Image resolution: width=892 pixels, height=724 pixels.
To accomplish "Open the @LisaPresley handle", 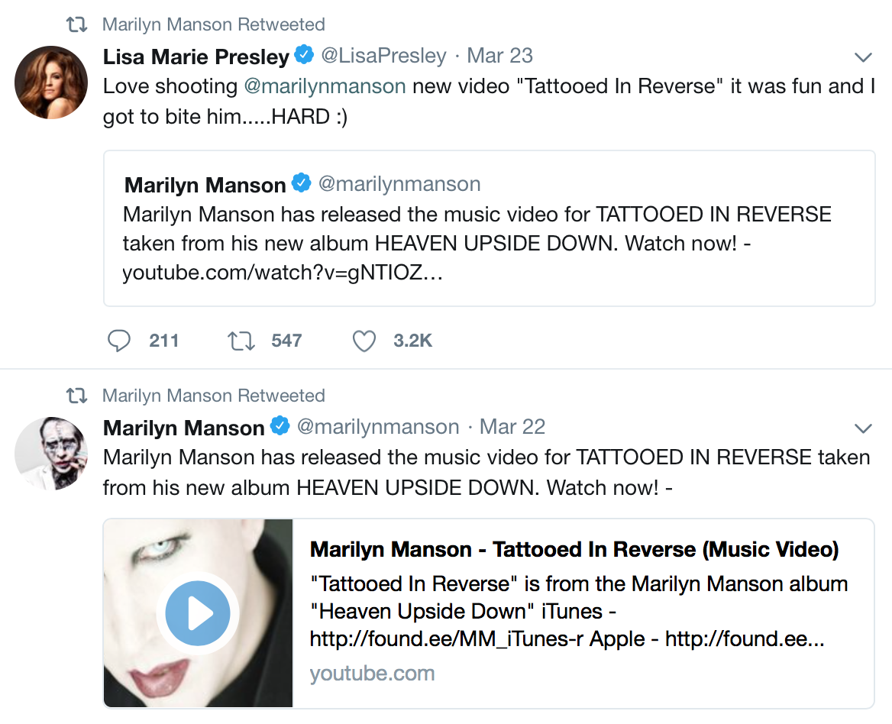I will pos(383,56).
